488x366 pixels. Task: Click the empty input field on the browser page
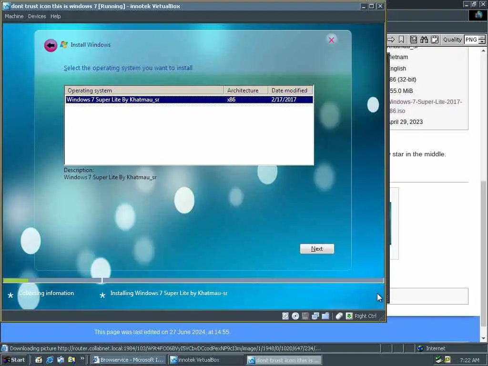point(428,296)
